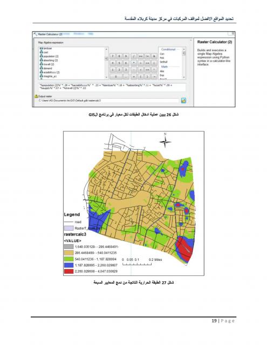Click functions list scrollbar down arrow
Viewport: 267px width, 345px height.
tap(184, 77)
